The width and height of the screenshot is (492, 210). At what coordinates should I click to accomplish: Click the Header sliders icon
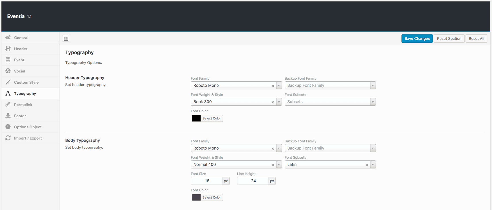[8, 49]
